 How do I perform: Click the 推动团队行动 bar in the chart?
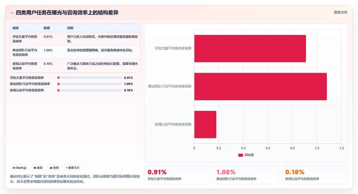coord(261,87)
